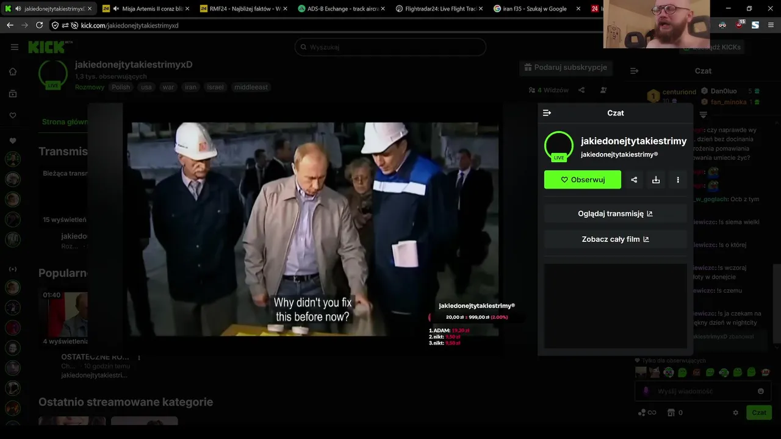Screen dimensions: 781x439
Task: Click the fan_minoka leaderboard entry
Action: [x=731, y=102]
